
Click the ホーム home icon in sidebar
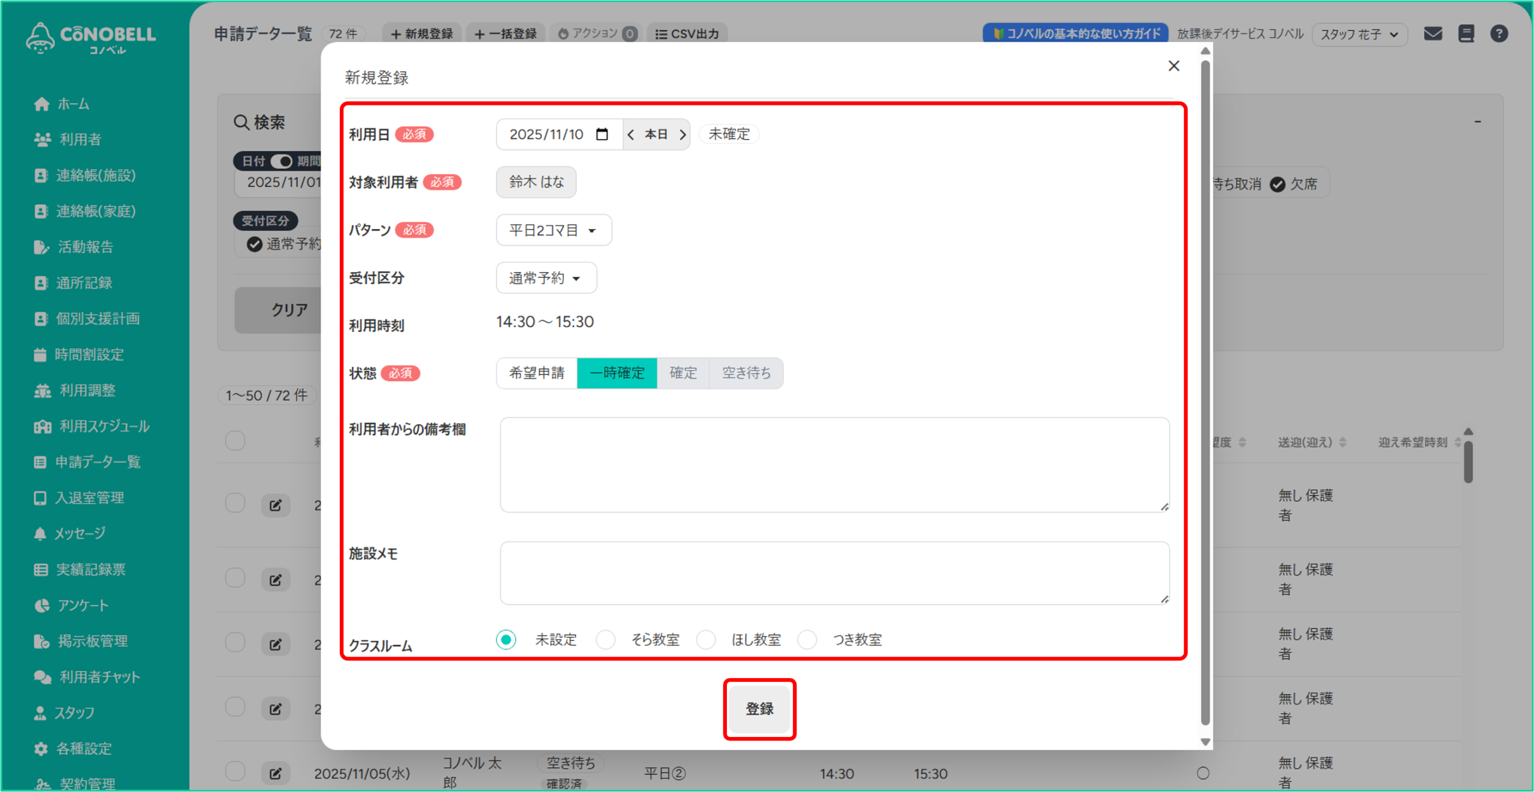pos(41,104)
